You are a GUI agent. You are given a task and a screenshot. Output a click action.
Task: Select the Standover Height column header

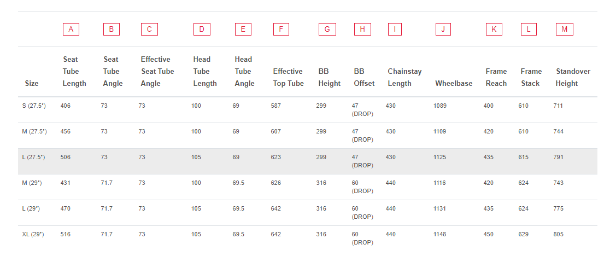[x=573, y=78]
